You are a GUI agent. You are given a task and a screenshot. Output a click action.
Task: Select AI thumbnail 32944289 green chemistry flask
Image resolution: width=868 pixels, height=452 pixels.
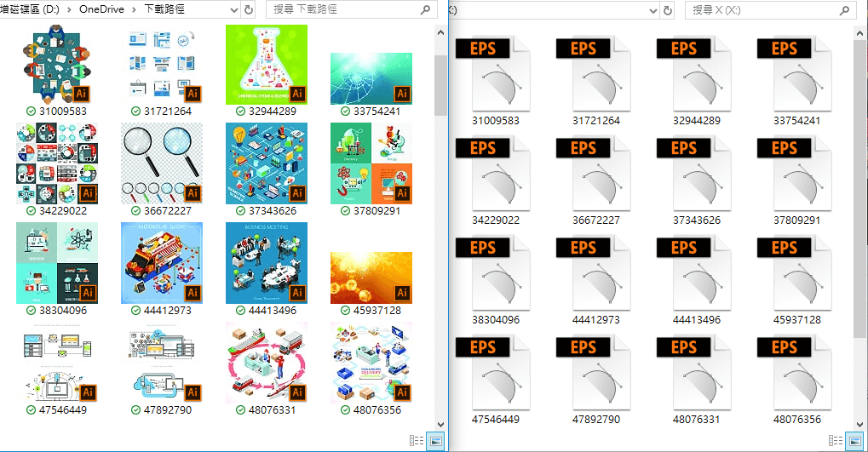point(267,64)
